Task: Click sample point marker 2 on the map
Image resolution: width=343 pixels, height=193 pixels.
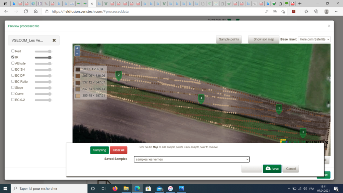Action: tap(119, 75)
